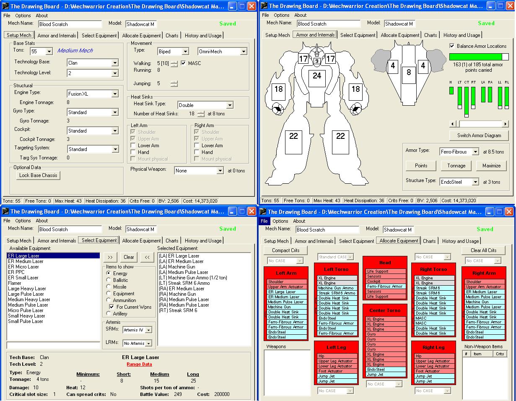This screenshot has width=516, height=401.
Task: Click the Lock Base Chassis button
Action: [x=38, y=175]
